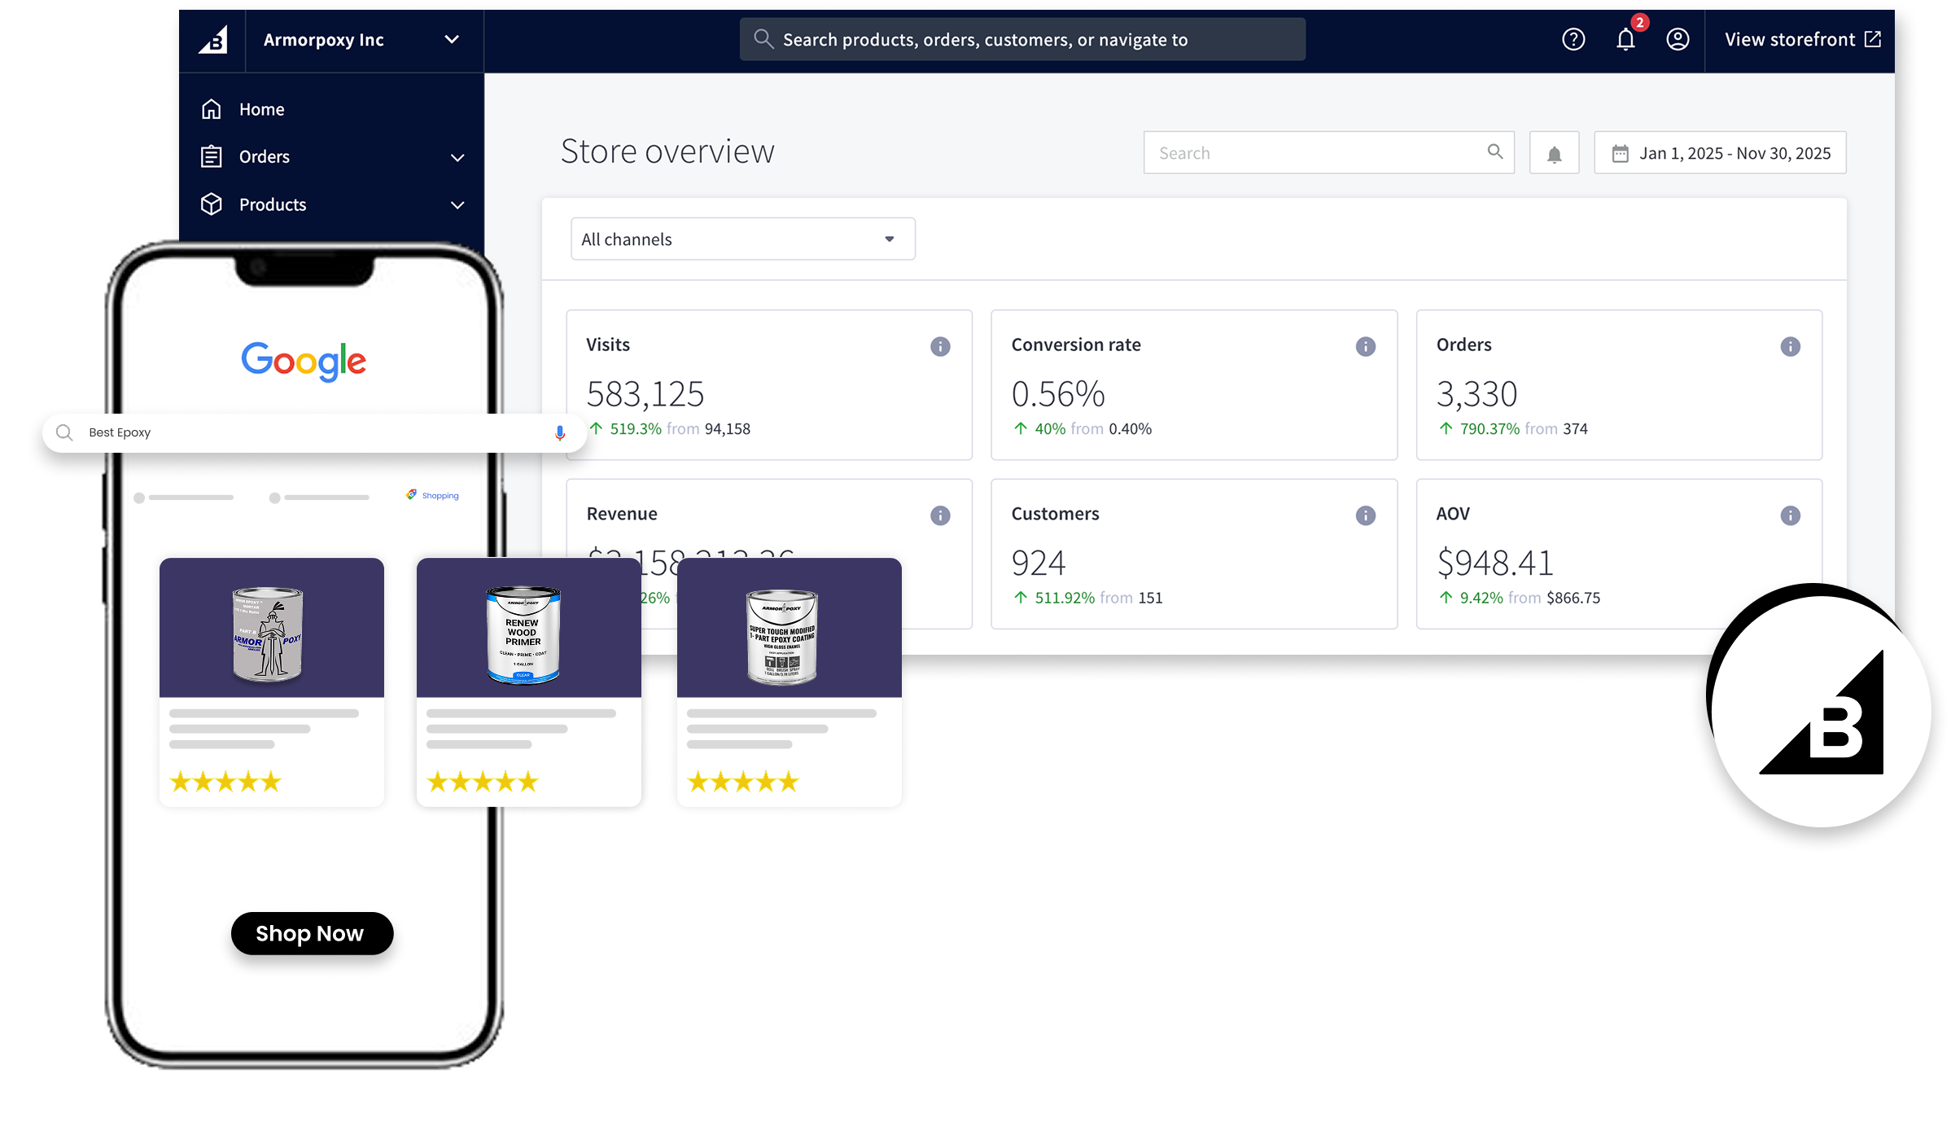Click the 0.56% conversion rate value
The height and width of the screenshot is (1127, 1951).
(x=1058, y=394)
